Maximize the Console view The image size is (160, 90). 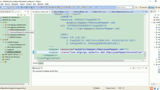146,68
